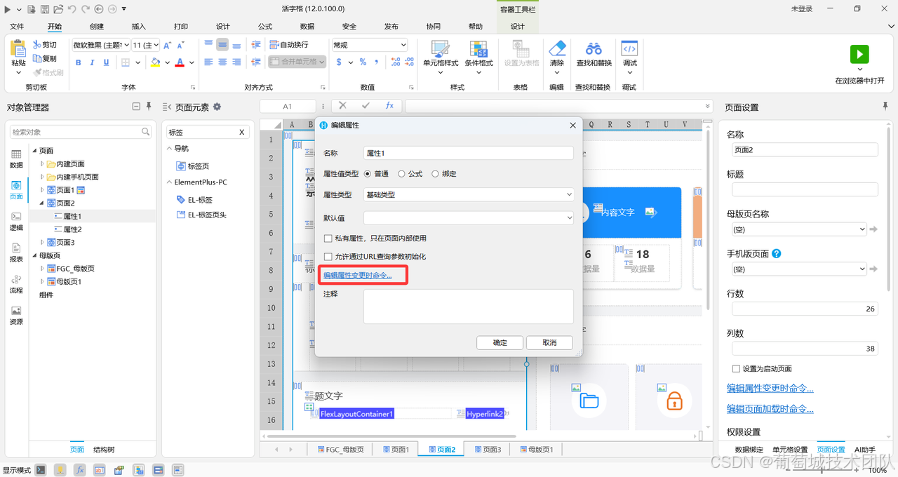Open Cell Style (单元格样式) icon
The height and width of the screenshot is (477, 898).
[440, 49]
